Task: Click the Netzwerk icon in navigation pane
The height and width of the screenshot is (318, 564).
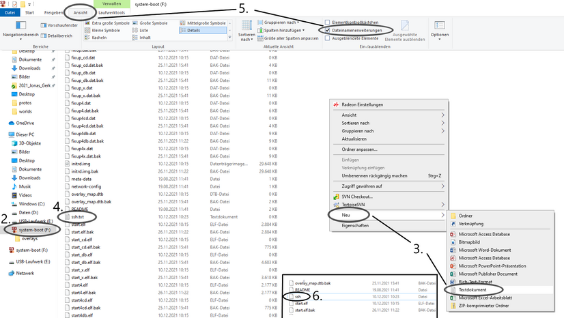Action: point(12,272)
